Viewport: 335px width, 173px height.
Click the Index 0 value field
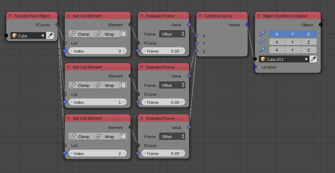(97, 51)
